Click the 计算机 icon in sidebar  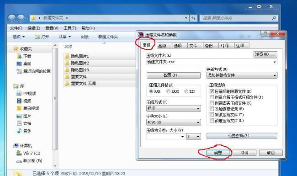(16, 145)
